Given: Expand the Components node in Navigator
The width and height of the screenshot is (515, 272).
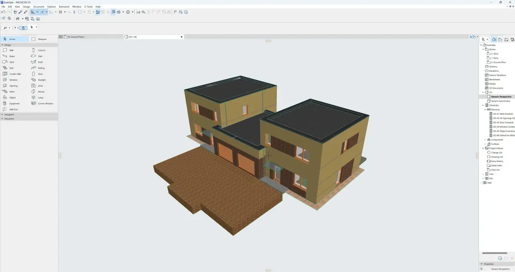Looking at the screenshot, I should (x=485, y=140).
